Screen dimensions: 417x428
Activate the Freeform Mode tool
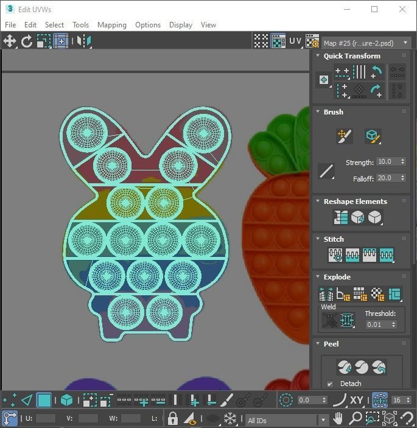coord(61,41)
